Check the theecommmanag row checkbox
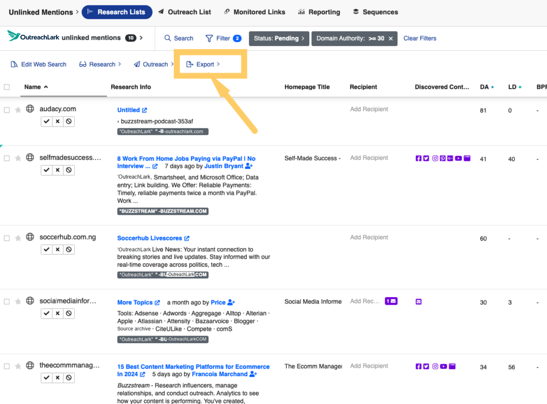Screen dimensions: 547x404 [x=6, y=366]
